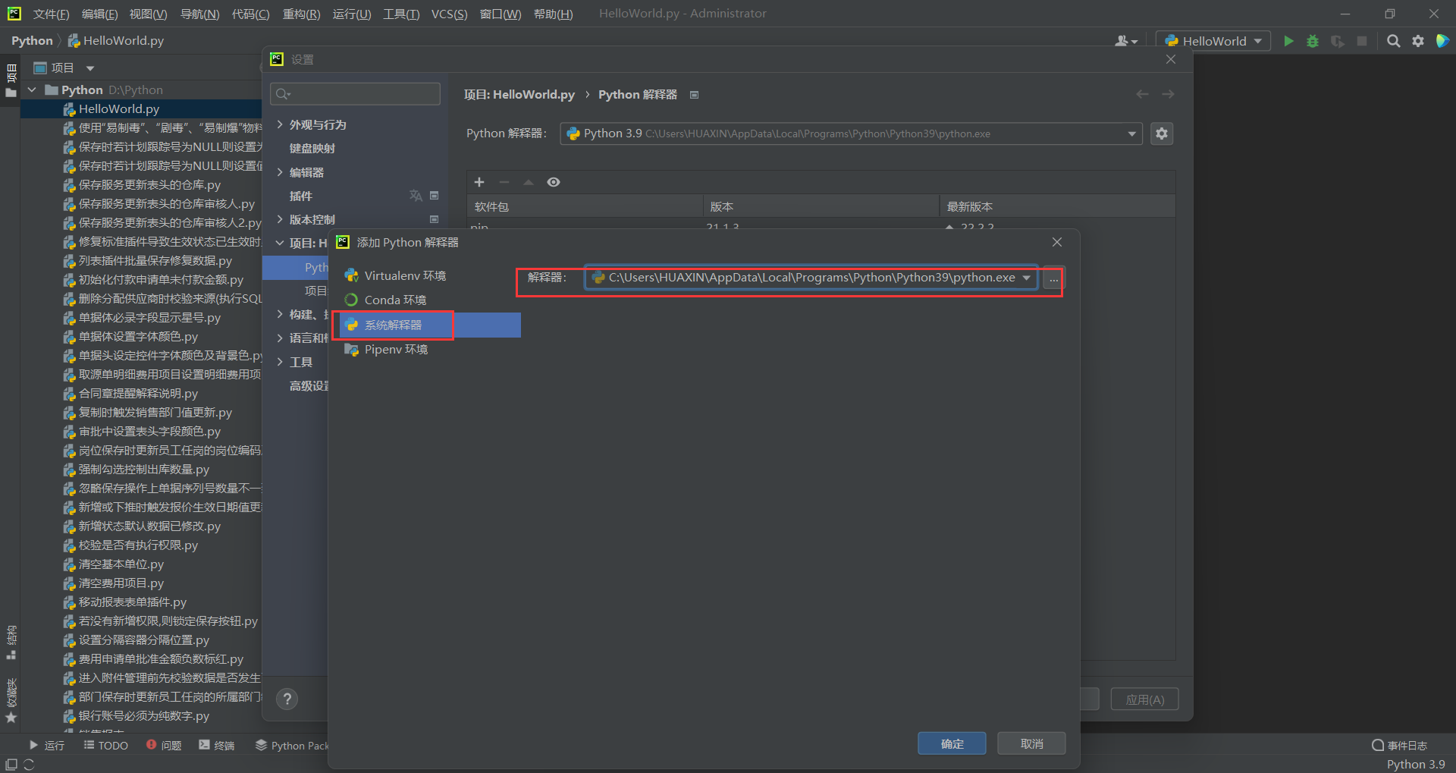Expand 编辑器 settings section
The width and height of the screenshot is (1456, 773).
click(x=280, y=172)
